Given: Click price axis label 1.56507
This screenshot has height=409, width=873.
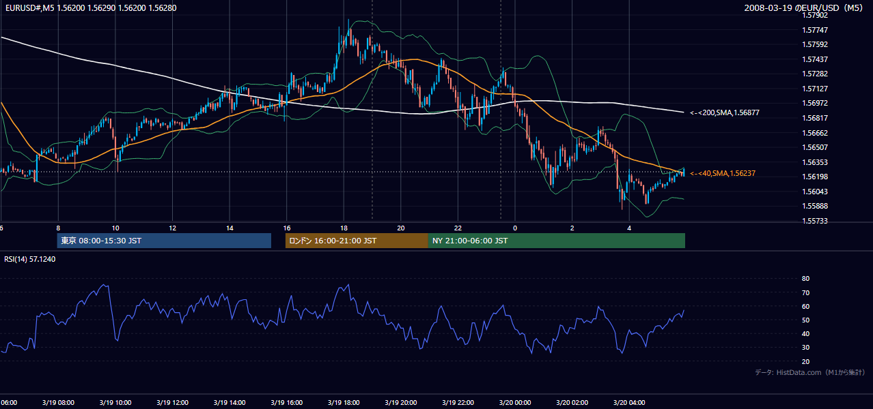Looking at the screenshot, I should [x=814, y=147].
